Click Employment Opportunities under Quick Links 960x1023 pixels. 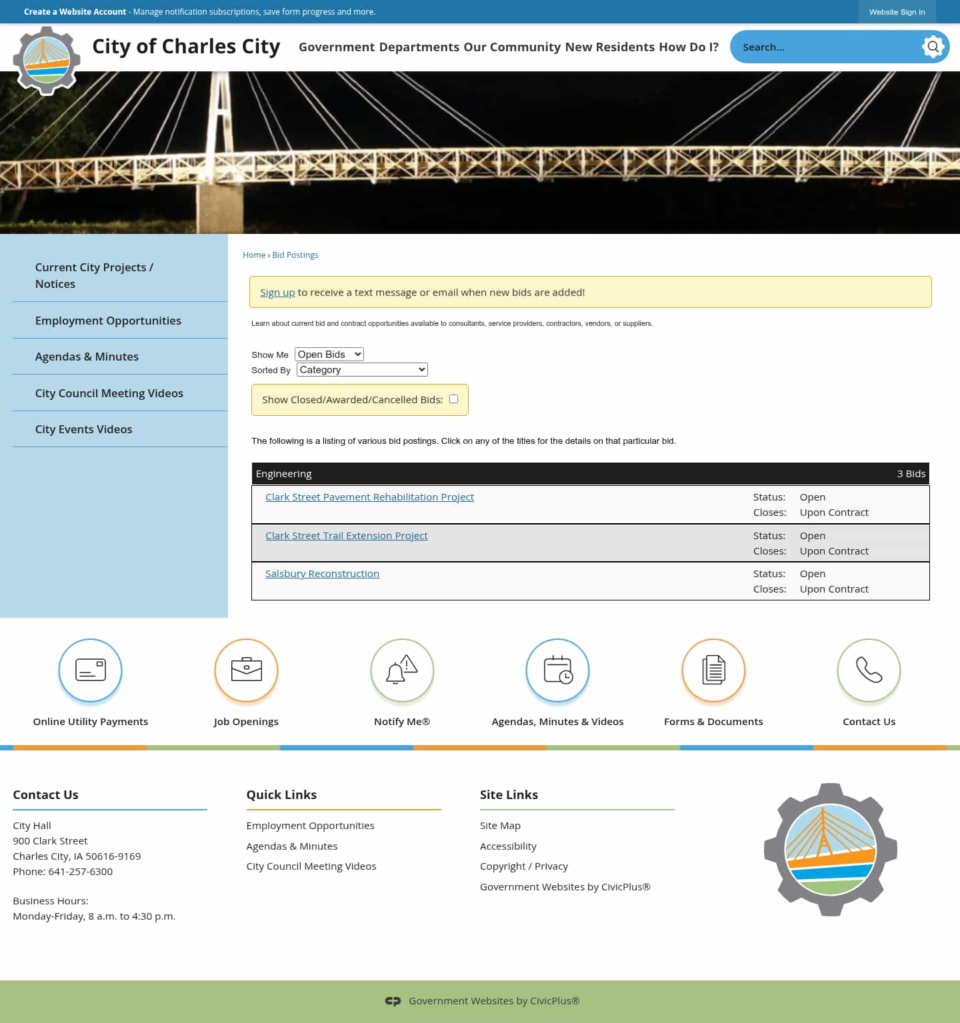(310, 826)
